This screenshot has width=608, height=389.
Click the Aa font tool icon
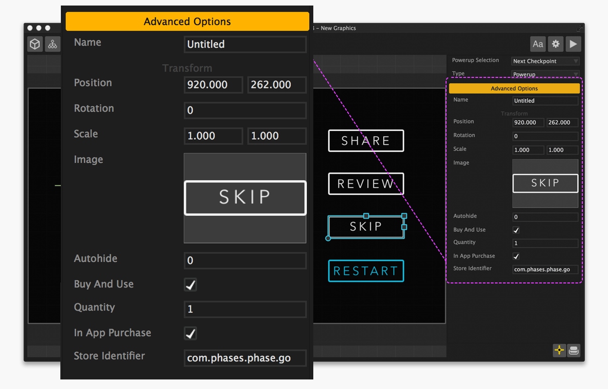coord(538,44)
